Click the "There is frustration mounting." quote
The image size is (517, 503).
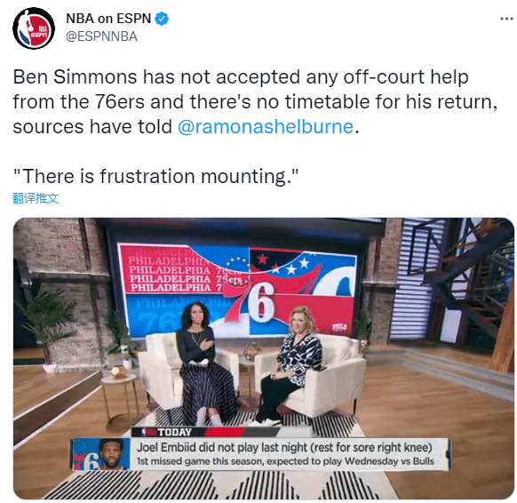(155, 176)
